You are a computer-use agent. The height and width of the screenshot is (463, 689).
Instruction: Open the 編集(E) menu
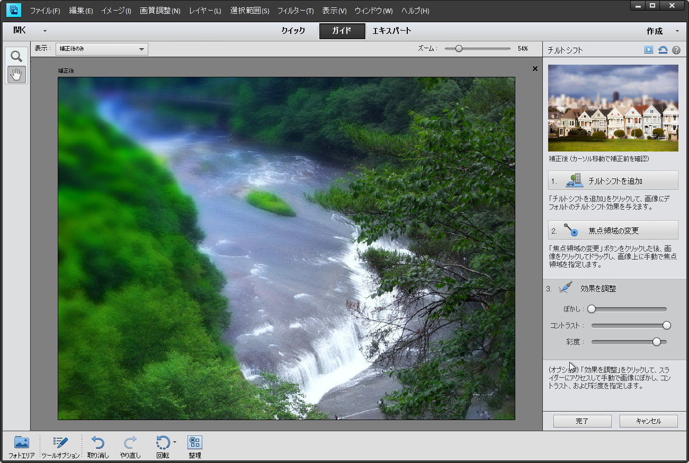point(81,11)
